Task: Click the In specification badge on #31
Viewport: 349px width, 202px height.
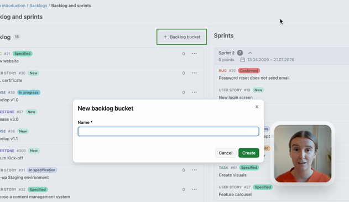Action: [x=42, y=170]
